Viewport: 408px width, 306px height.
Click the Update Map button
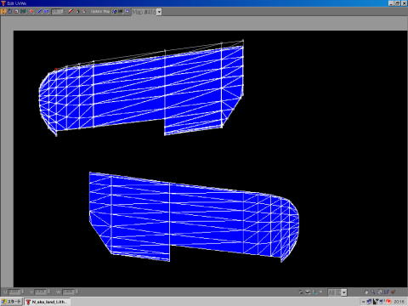pos(100,11)
